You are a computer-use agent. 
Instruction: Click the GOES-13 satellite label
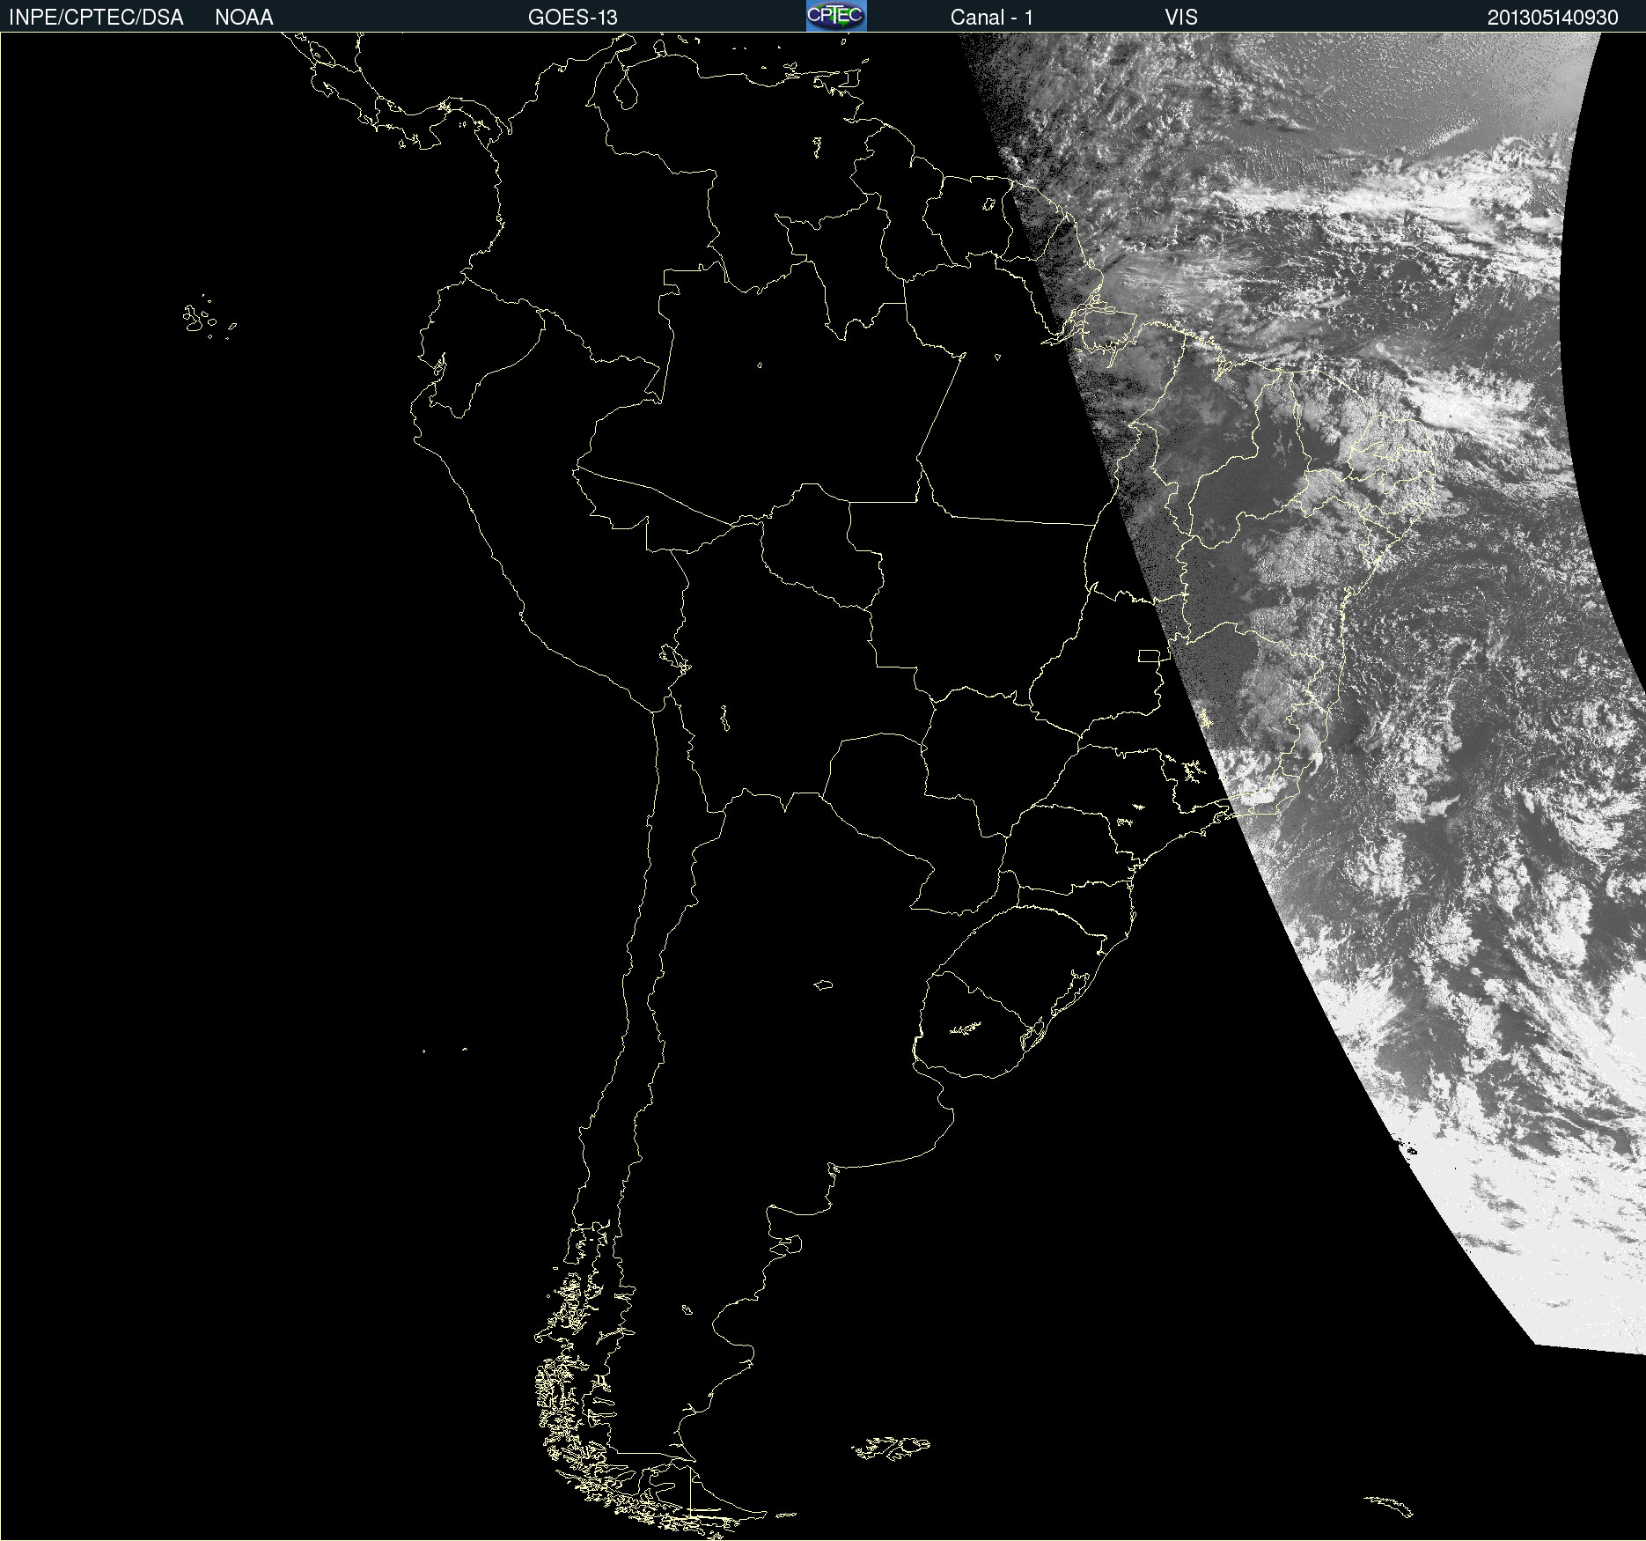[573, 18]
